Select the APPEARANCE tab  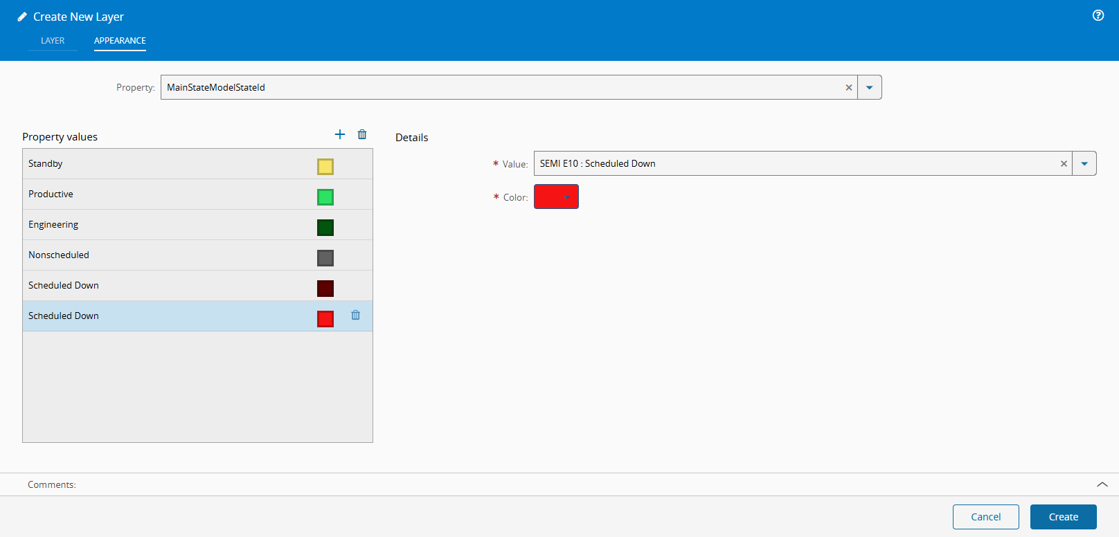click(x=120, y=41)
